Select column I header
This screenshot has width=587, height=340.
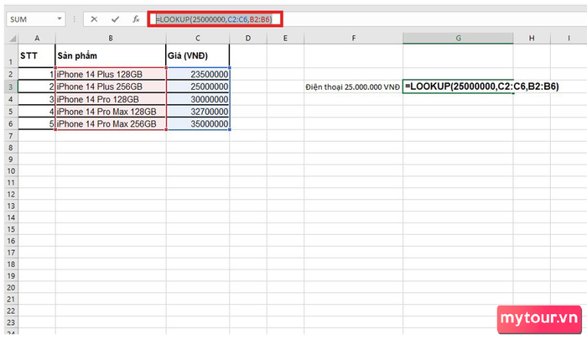(569, 39)
